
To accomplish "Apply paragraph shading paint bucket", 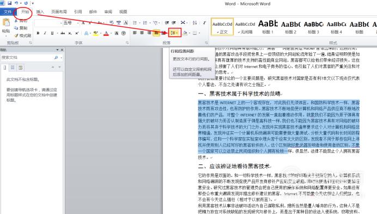I will click(x=185, y=33).
